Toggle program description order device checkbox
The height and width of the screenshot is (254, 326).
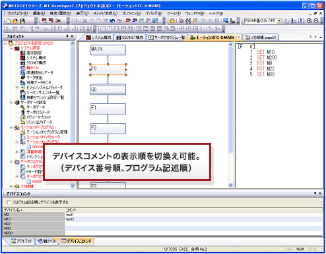click(9, 202)
